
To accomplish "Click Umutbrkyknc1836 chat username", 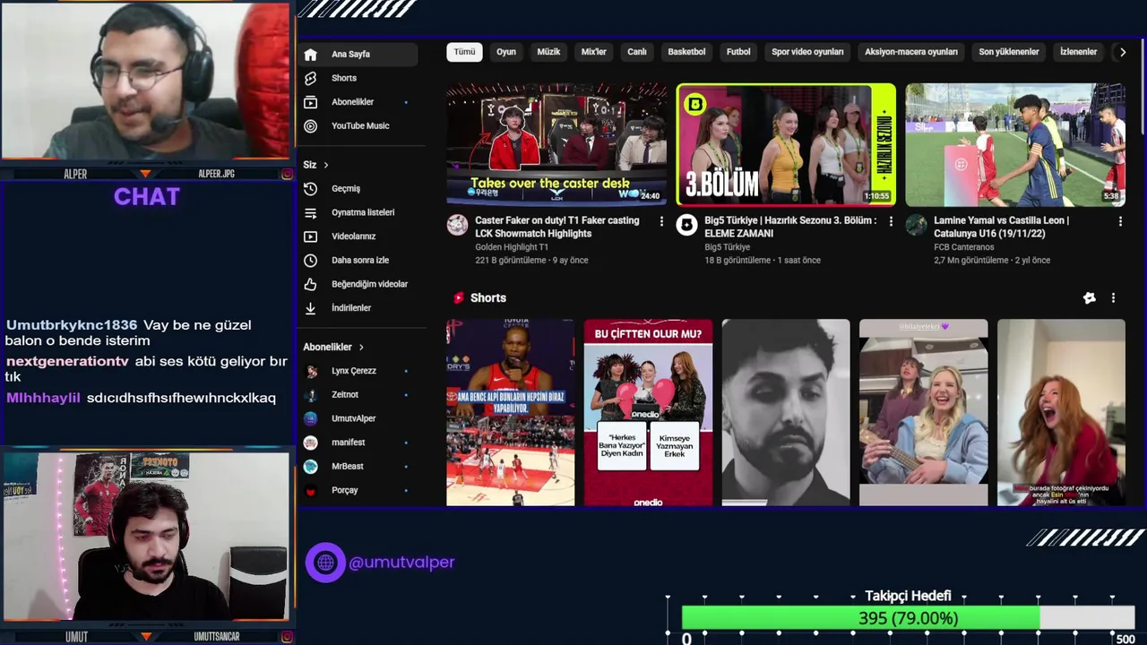I will 72,325.
